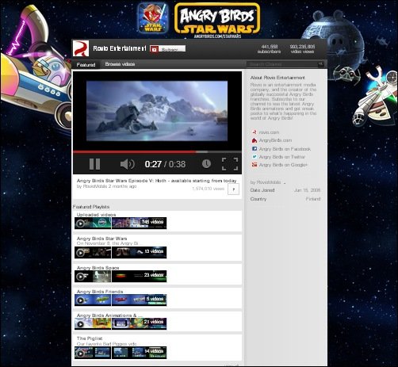Open the AngryBirds.com link
398x367 pixels.
point(275,140)
